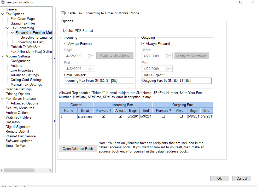Collapse the Fax Server Interface node
Screen dimensions: 257x187
3,99
